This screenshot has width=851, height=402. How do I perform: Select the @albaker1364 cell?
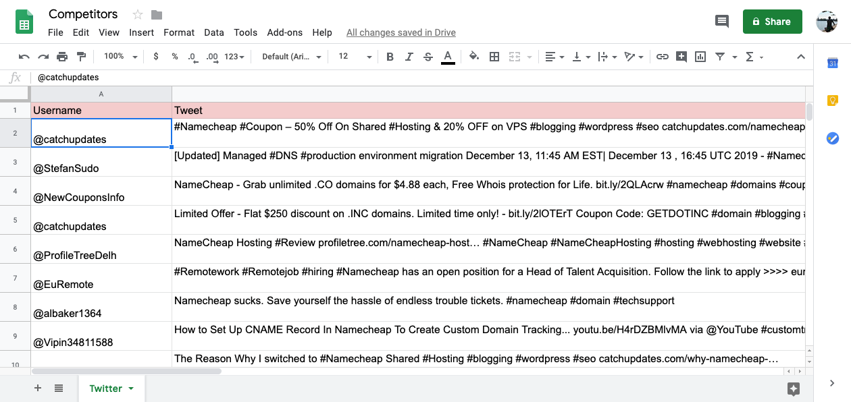[x=101, y=307]
